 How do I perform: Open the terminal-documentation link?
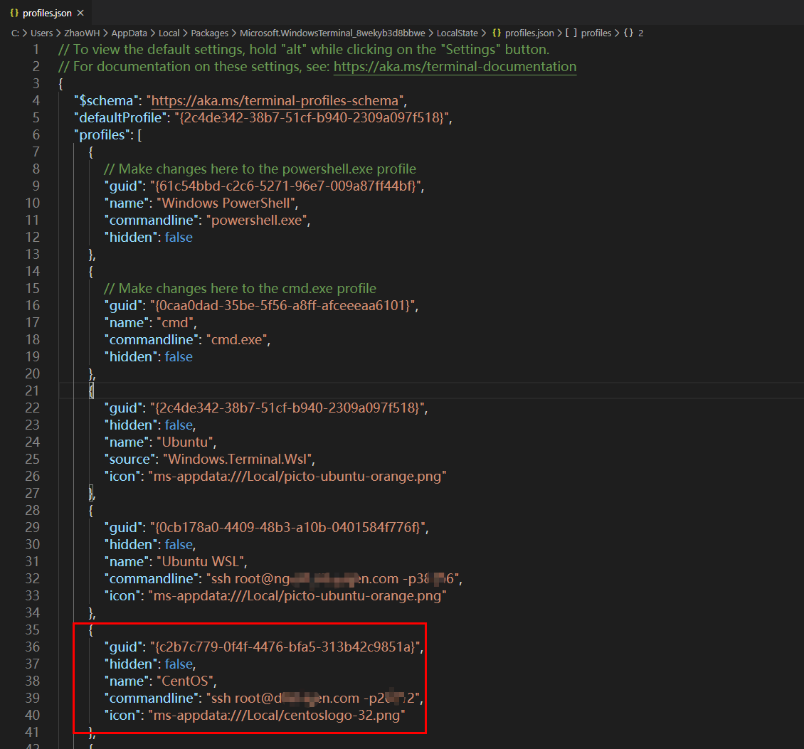[x=455, y=67]
